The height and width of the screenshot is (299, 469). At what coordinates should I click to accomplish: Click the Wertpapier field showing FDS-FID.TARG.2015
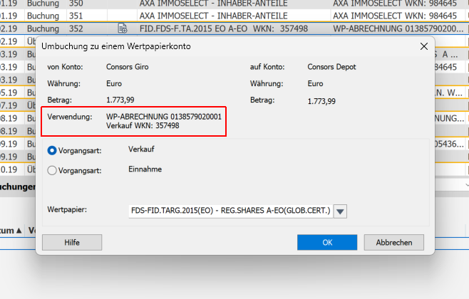[x=230, y=211]
